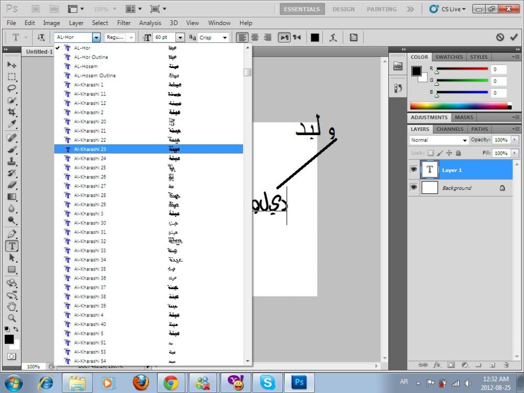Image resolution: width=524 pixels, height=393 pixels.
Task: Select the Path Selection tool
Action: pos(12,258)
